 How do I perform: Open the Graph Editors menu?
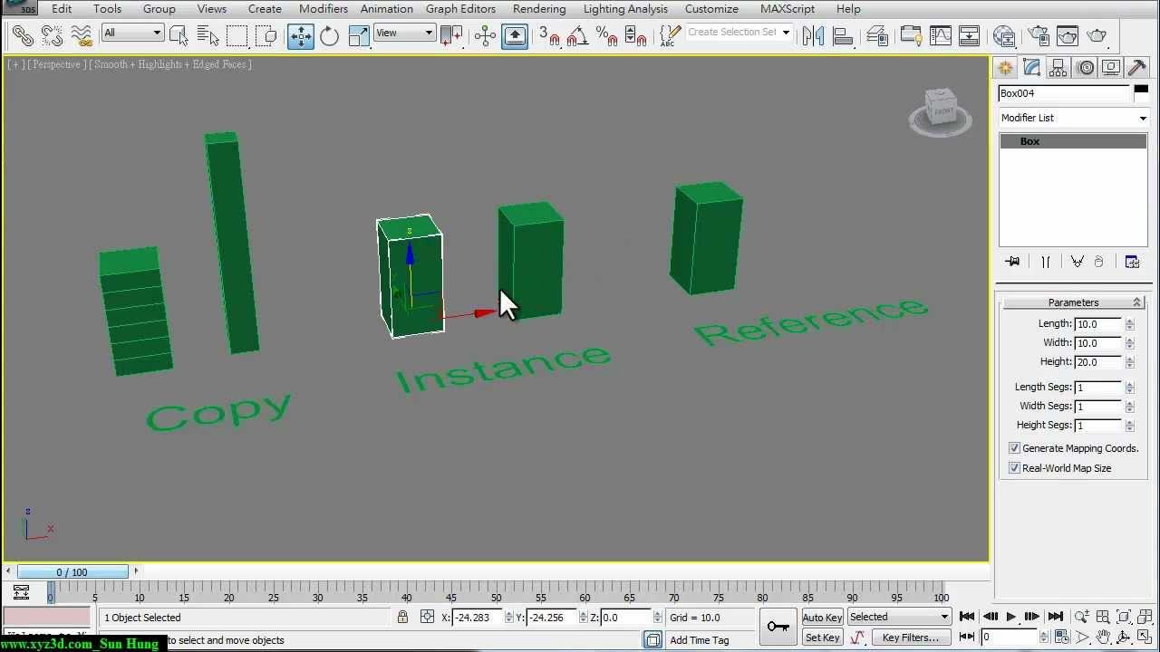460,9
